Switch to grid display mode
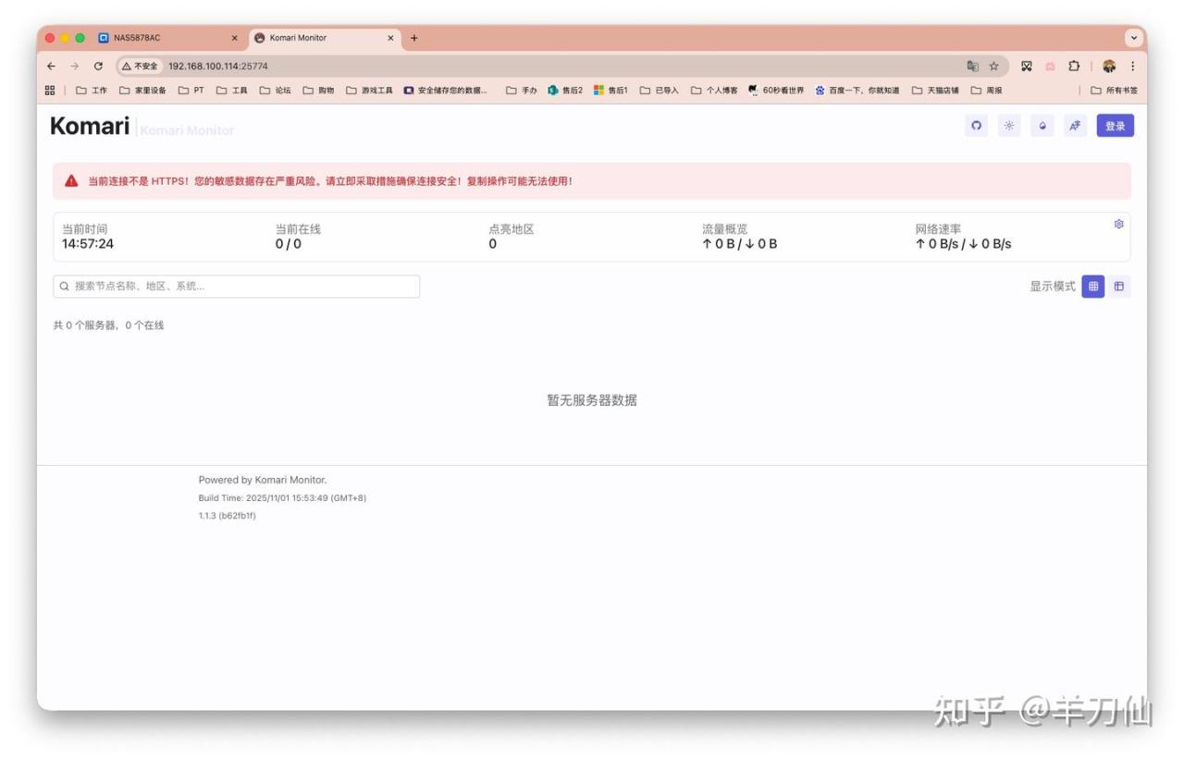Image resolution: width=1184 pixels, height=759 pixels. (x=1093, y=287)
